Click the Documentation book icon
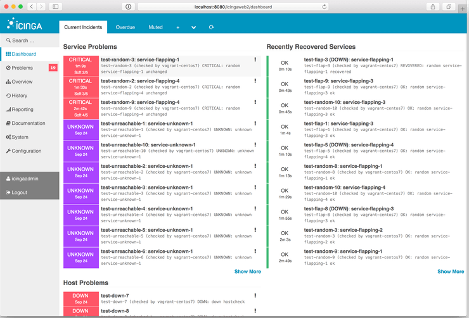This screenshot has width=469, height=318. pyautogui.click(x=8, y=123)
